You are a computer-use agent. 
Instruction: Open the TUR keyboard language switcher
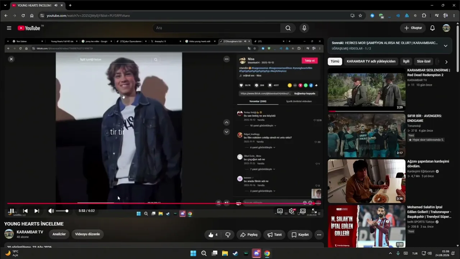pyautogui.click(x=415, y=253)
